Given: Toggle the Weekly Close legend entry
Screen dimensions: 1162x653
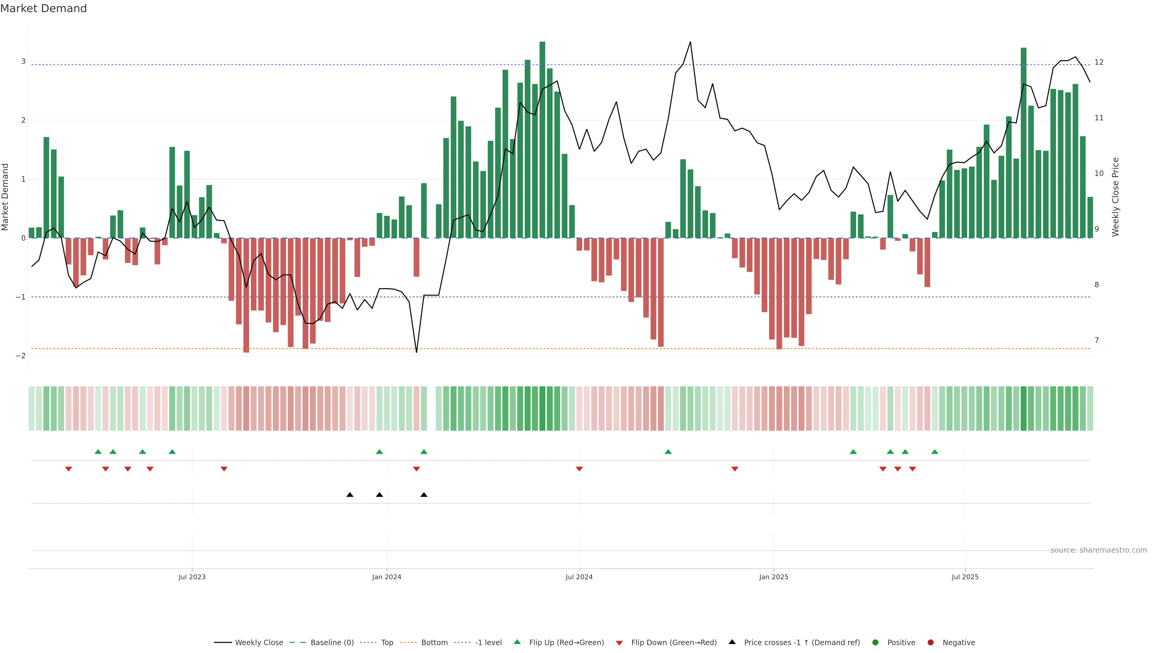Looking at the screenshot, I should [259, 642].
